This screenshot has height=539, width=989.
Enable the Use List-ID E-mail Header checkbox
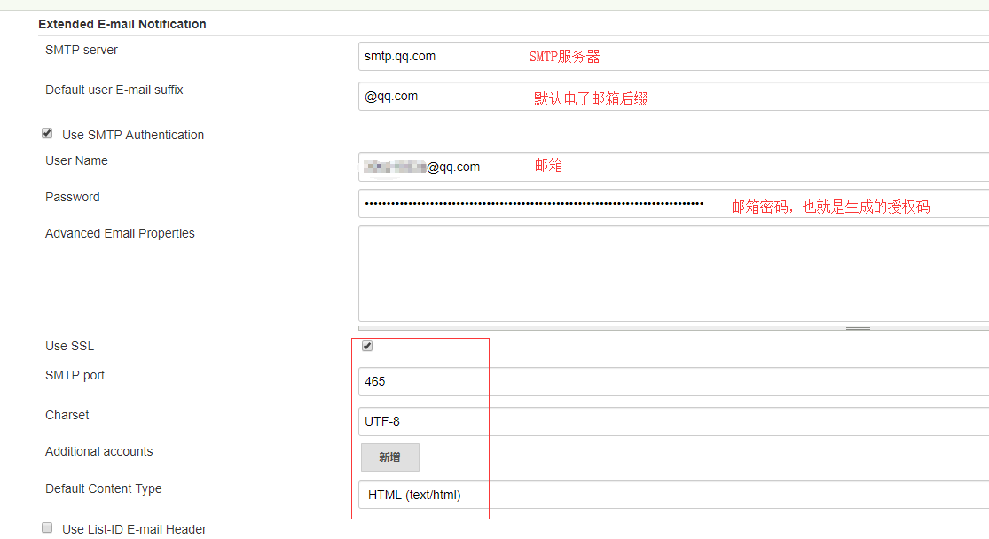click(x=47, y=527)
